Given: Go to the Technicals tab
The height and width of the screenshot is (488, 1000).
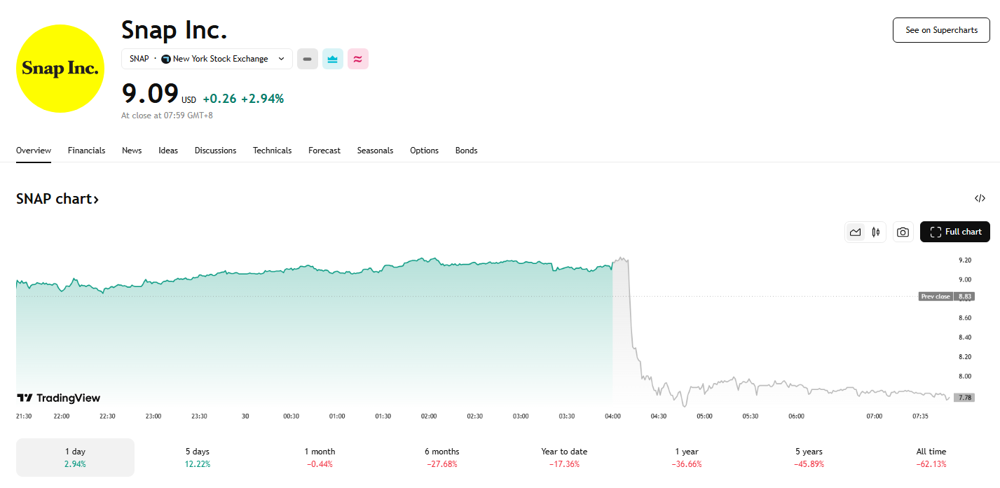Looking at the screenshot, I should (x=272, y=151).
